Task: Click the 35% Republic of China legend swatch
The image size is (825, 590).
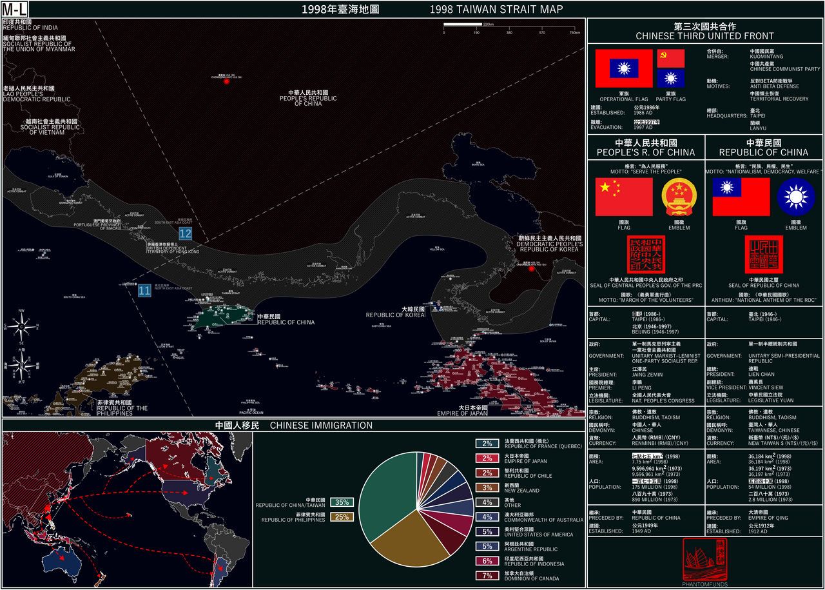Action: [x=342, y=502]
